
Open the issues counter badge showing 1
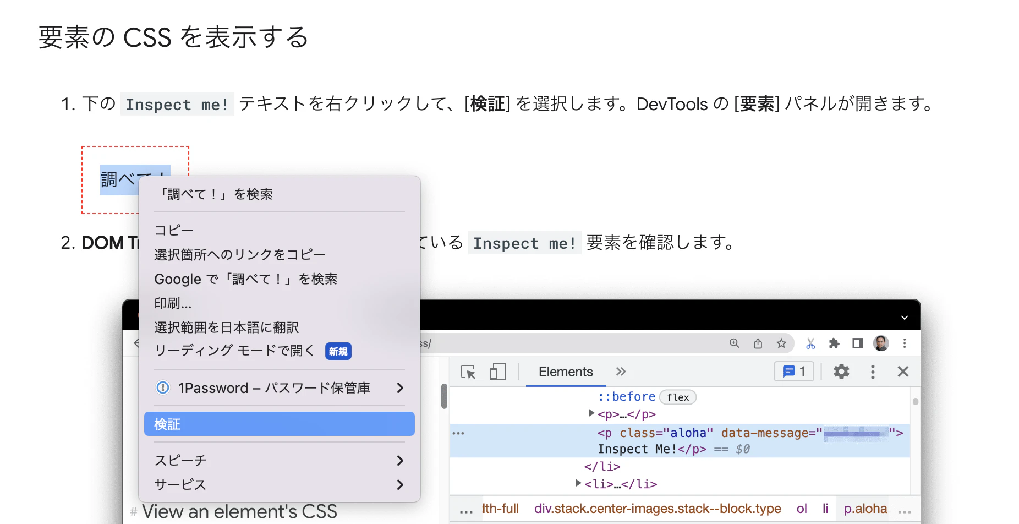[x=794, y=372]
